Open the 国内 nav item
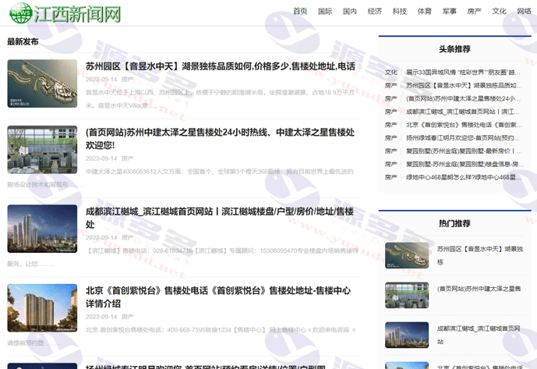 (x=350, y=12)
